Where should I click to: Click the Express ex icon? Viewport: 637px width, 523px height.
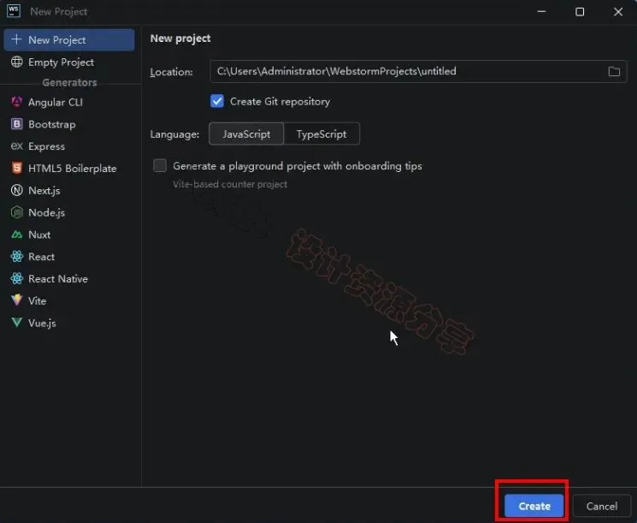click(16, 146)
